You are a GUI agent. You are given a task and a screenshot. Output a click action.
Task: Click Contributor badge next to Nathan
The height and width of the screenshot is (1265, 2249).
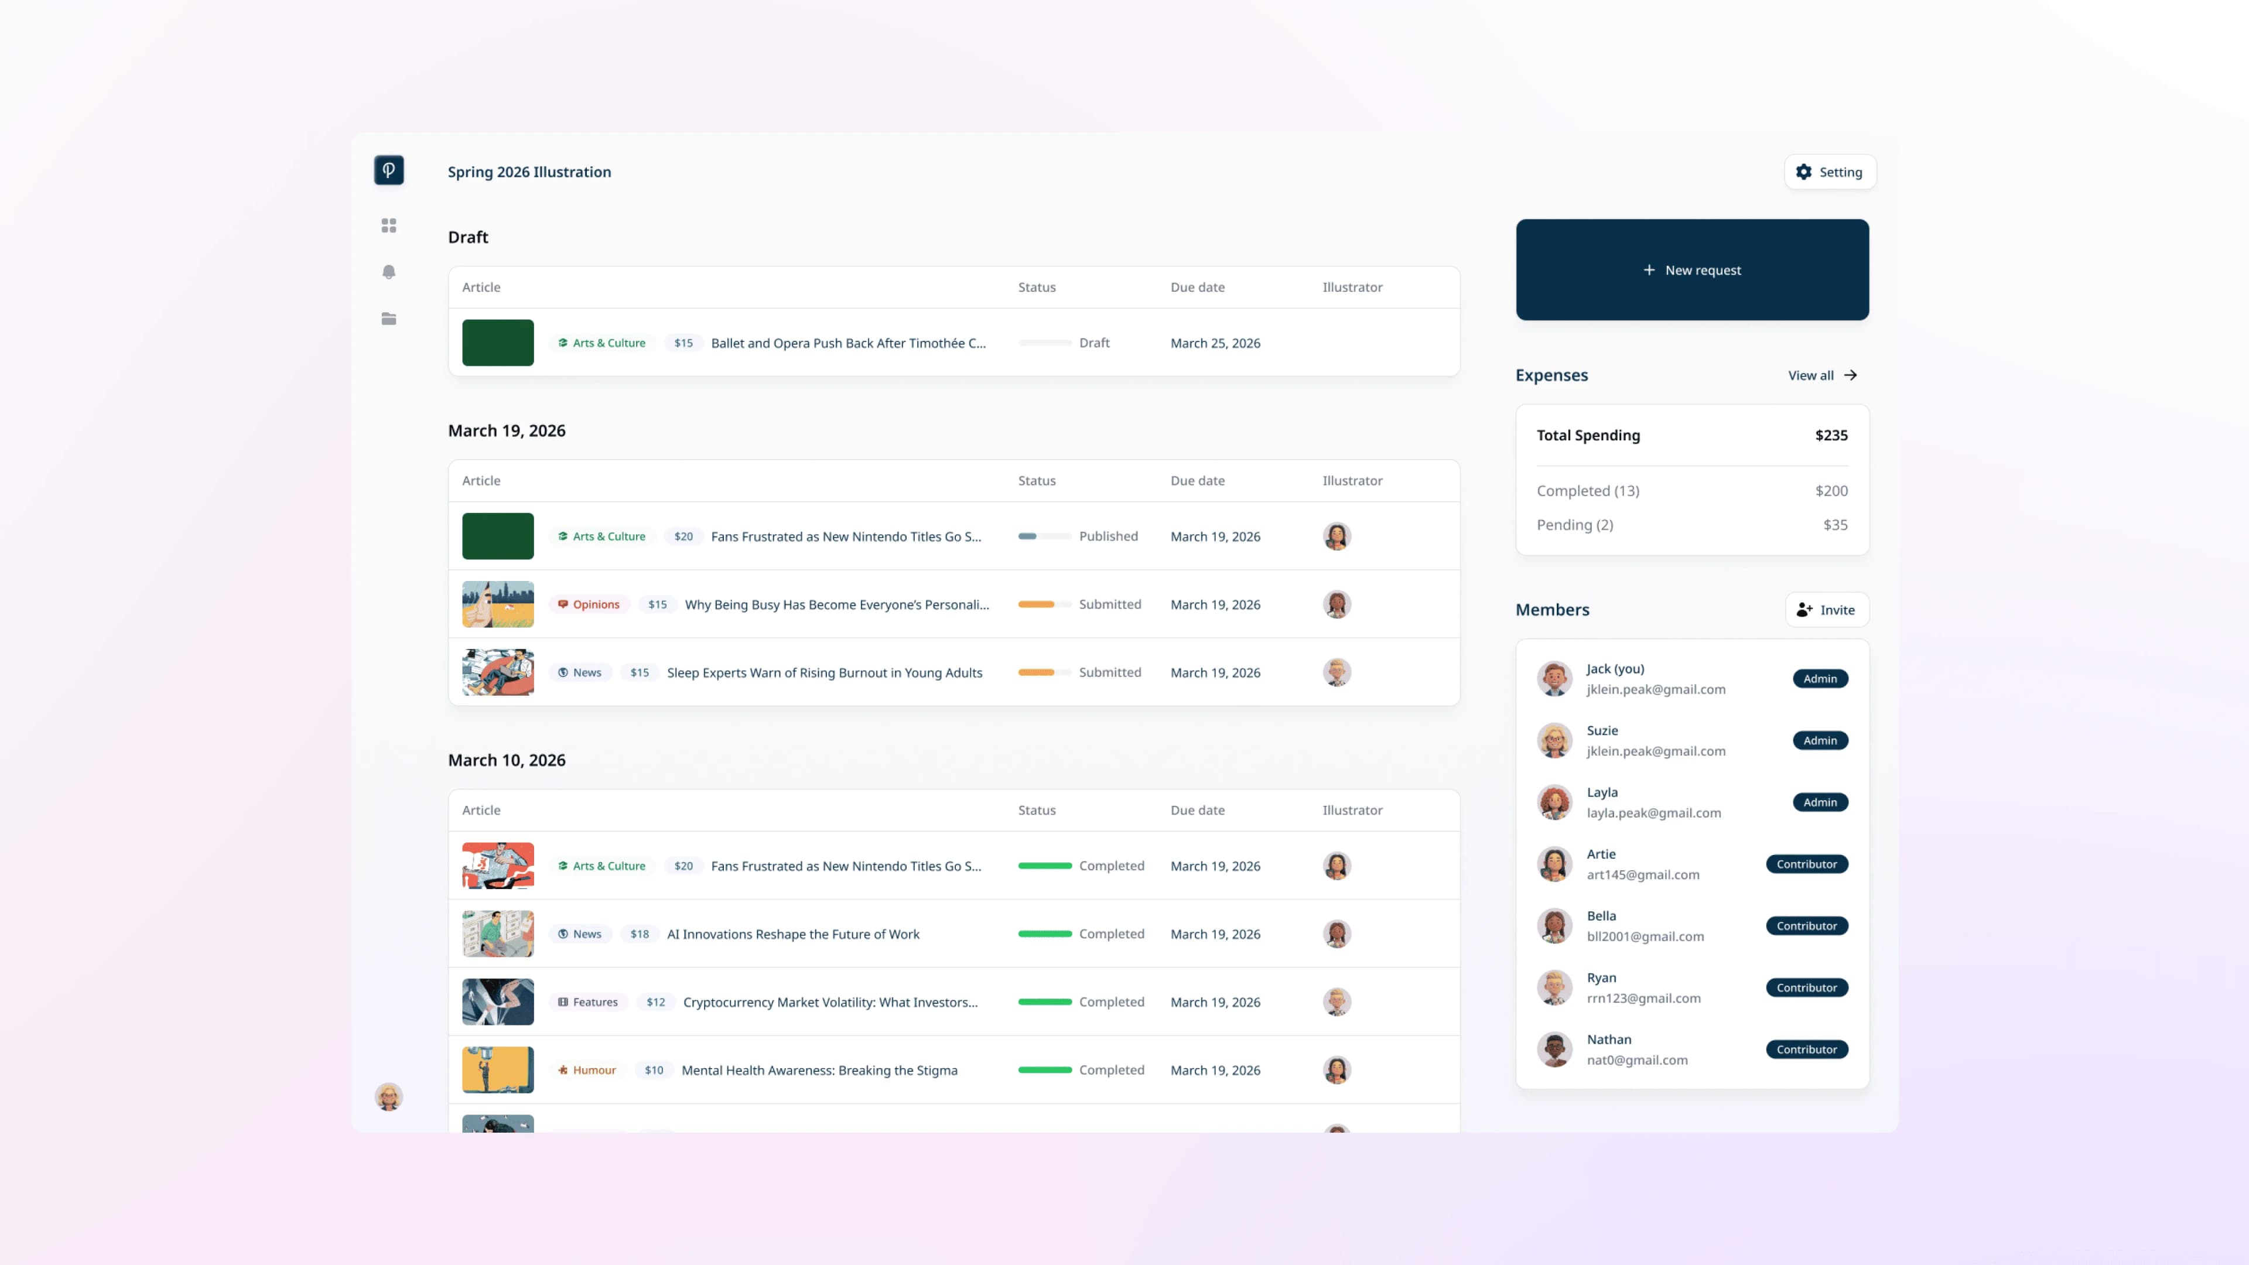click(1806, 1049)
